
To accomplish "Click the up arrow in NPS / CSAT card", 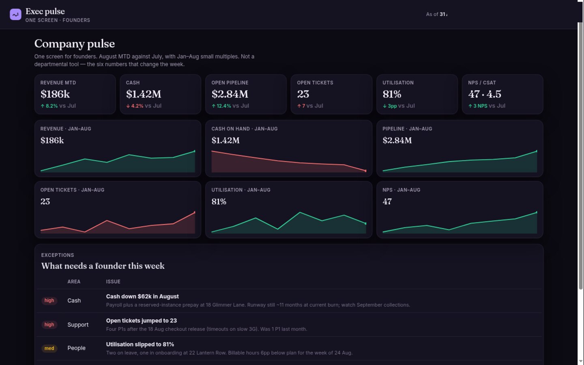I will pyautogui.click(x=470, y=106).
